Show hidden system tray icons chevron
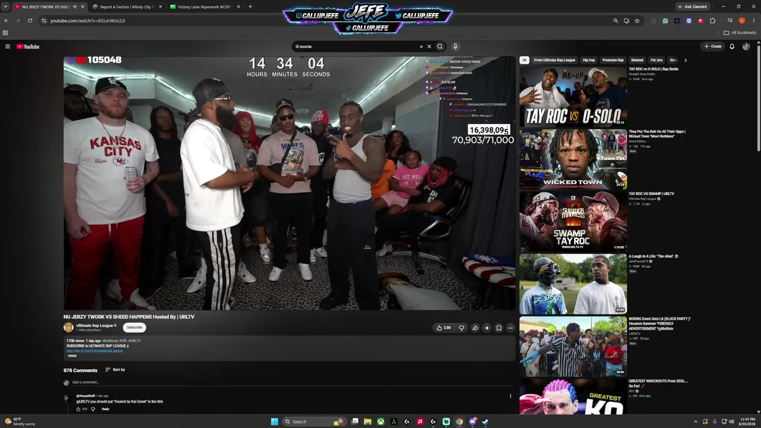This screenshot has height=428, width=761. click(x=696, y=421)
